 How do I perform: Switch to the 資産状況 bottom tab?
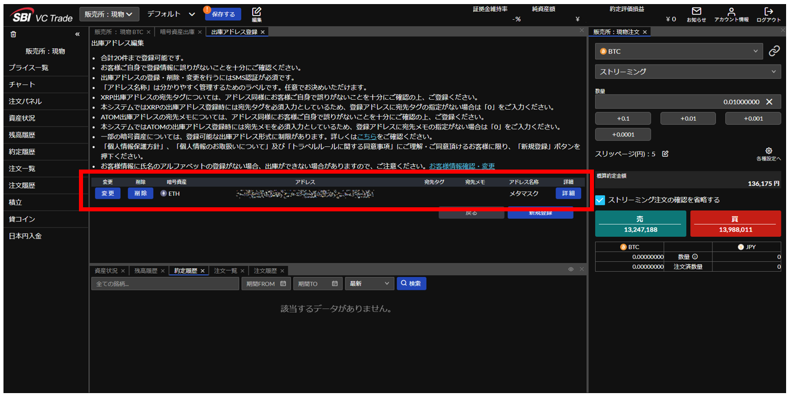(x=106, y=271)
